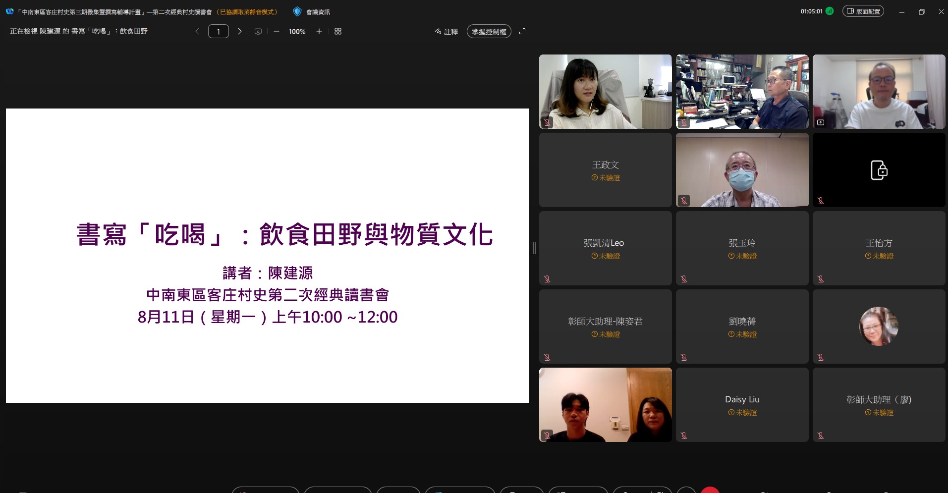948x493 pixels.
Task: Open the 會議資訊 meeting info panel
Action: pos(317,11)
